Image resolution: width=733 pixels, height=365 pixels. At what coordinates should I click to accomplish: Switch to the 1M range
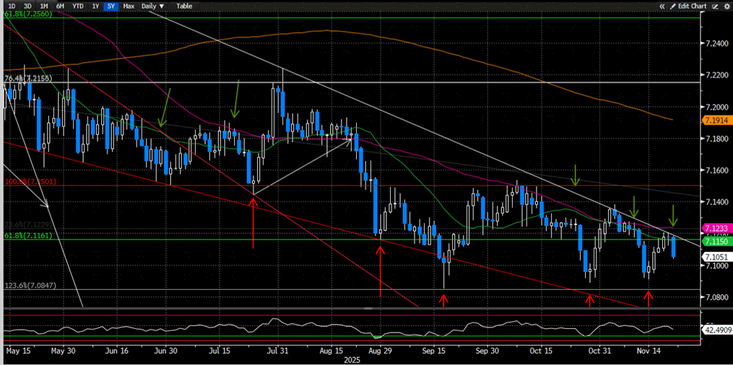coord(44,6)
